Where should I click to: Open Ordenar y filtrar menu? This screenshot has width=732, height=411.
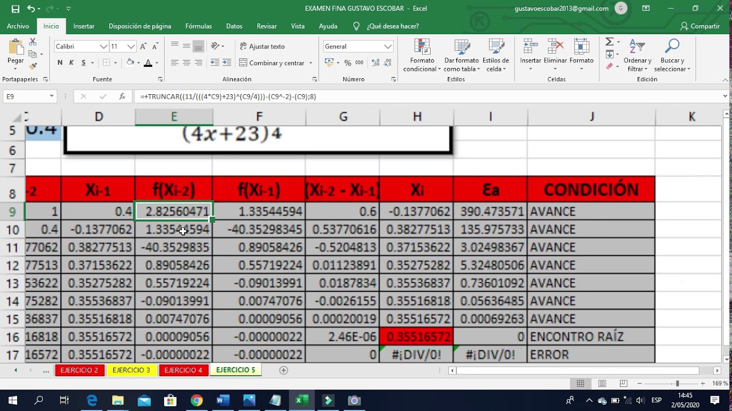point(637,55)
